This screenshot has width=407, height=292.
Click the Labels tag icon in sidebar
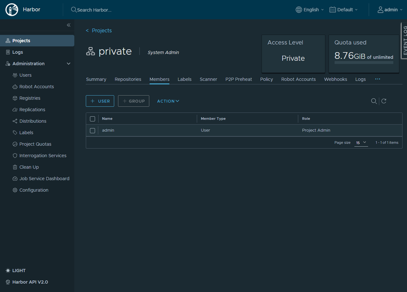[x=15, y=133]
